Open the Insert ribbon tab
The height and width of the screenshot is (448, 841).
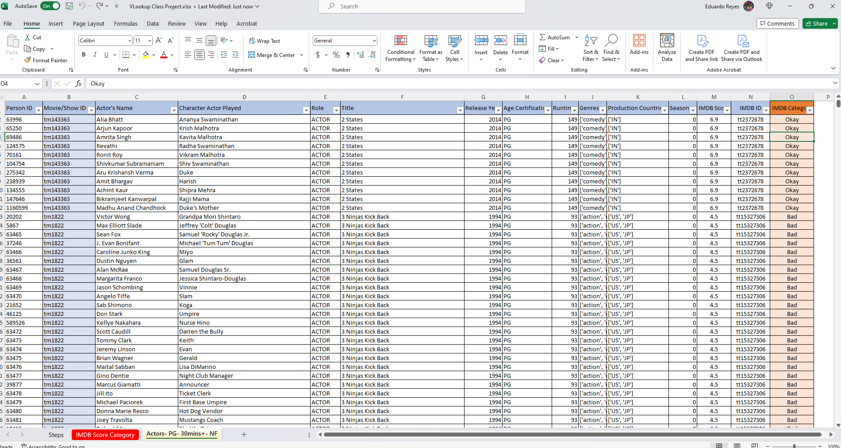click(56, 23)
